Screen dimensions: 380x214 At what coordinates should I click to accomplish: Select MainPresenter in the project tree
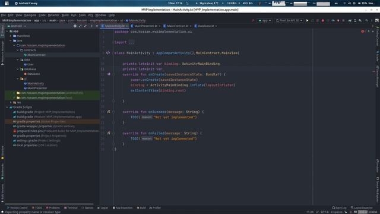37,88
